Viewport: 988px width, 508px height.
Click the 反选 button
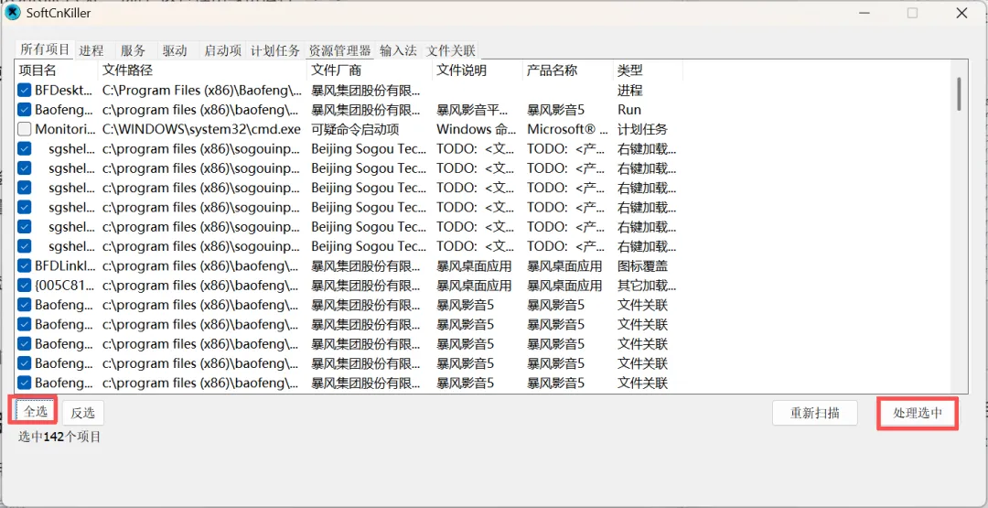[82, 413]
